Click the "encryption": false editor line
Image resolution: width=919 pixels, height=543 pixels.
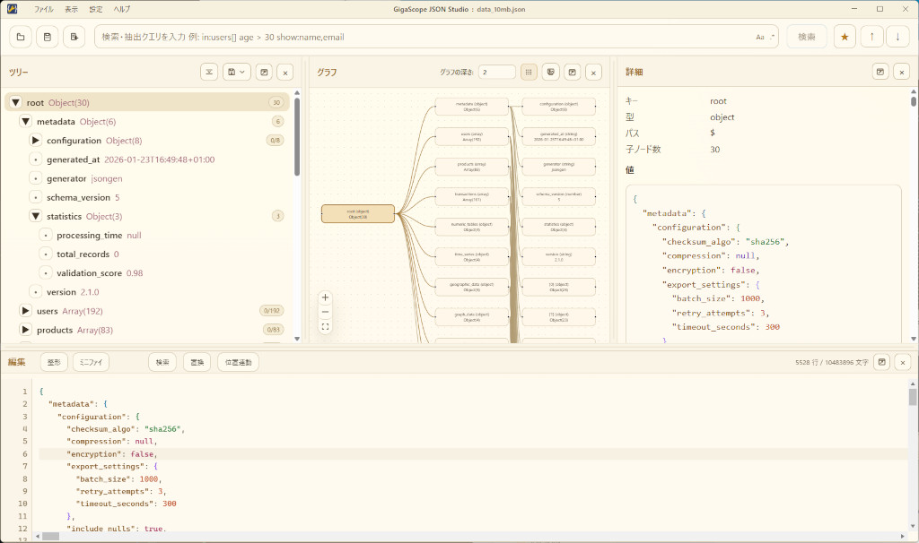pos(114,454)
